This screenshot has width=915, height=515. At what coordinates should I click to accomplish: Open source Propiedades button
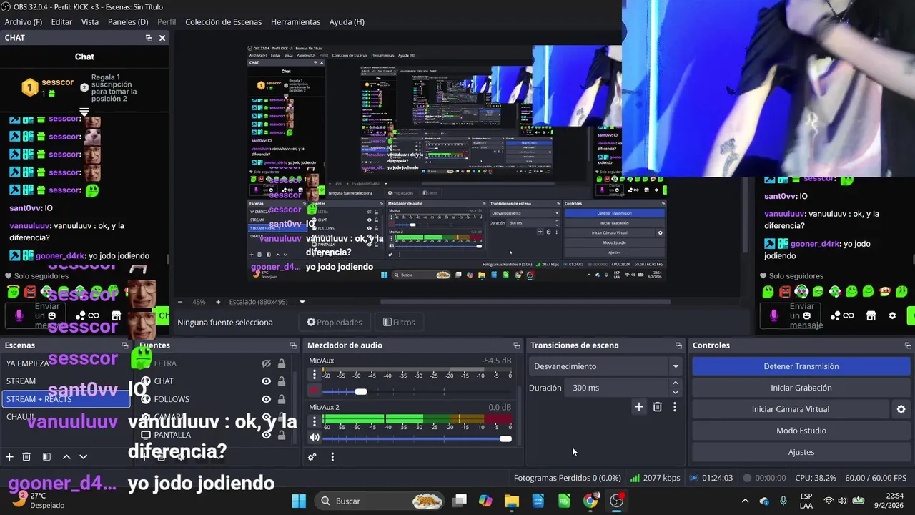(335, 323)
